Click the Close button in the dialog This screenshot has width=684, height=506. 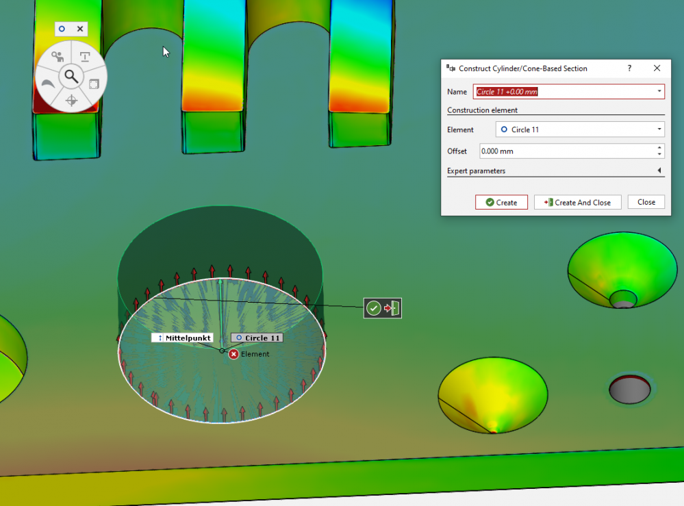point(646,202)
